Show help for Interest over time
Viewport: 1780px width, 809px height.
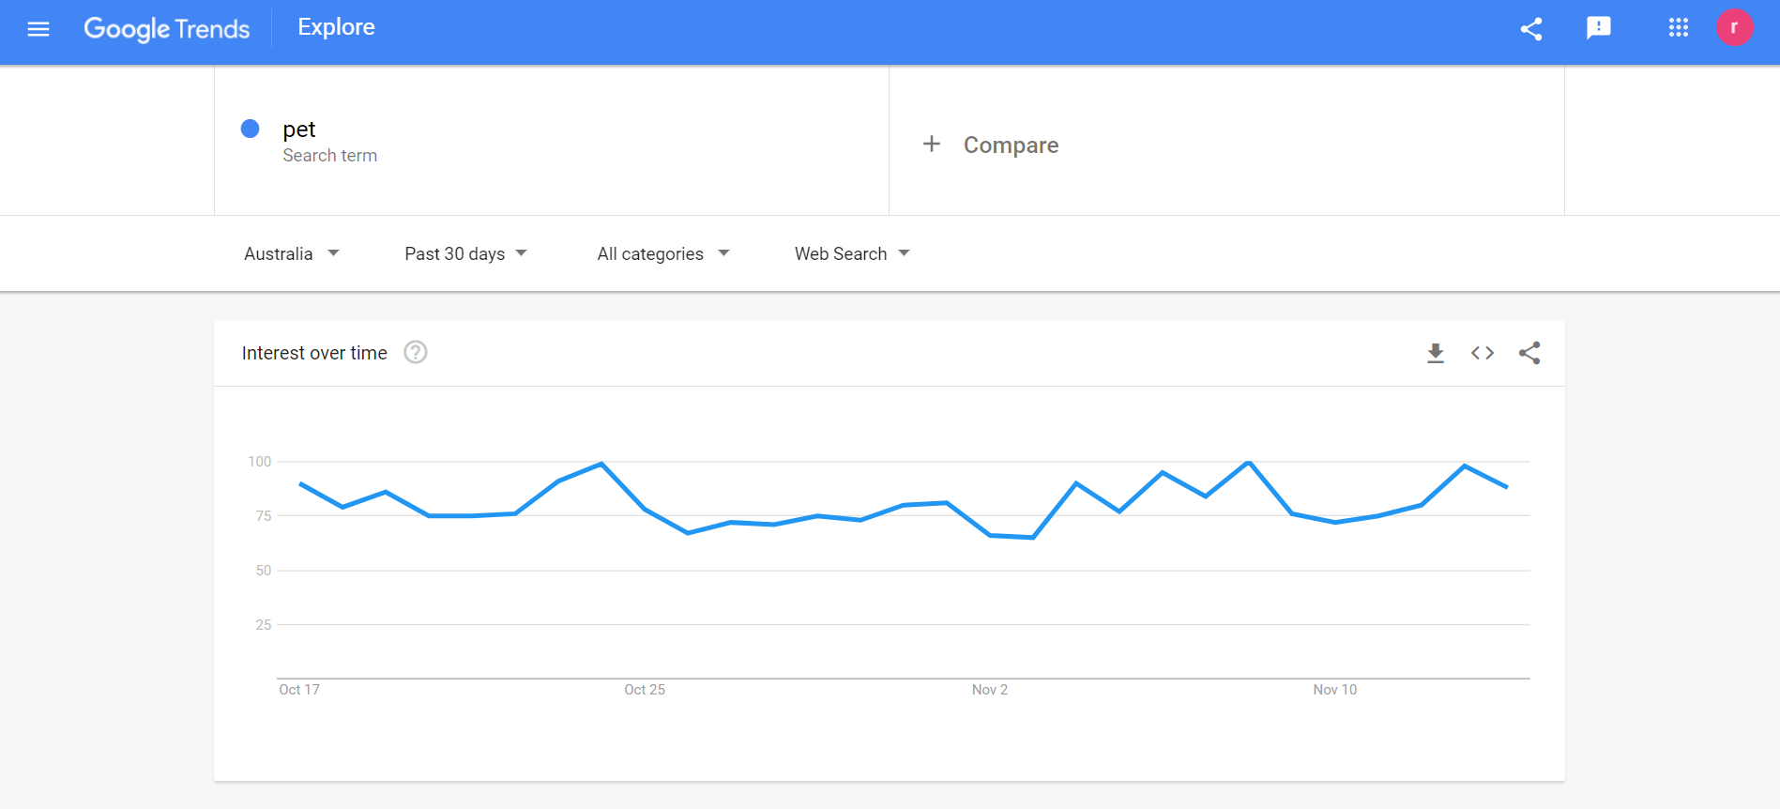click(416, 353)
